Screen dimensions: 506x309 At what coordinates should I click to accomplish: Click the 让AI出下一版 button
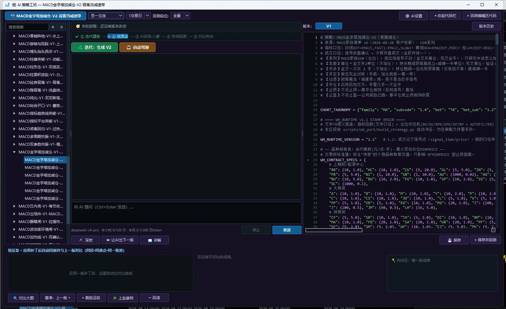(x=120, y=240)
